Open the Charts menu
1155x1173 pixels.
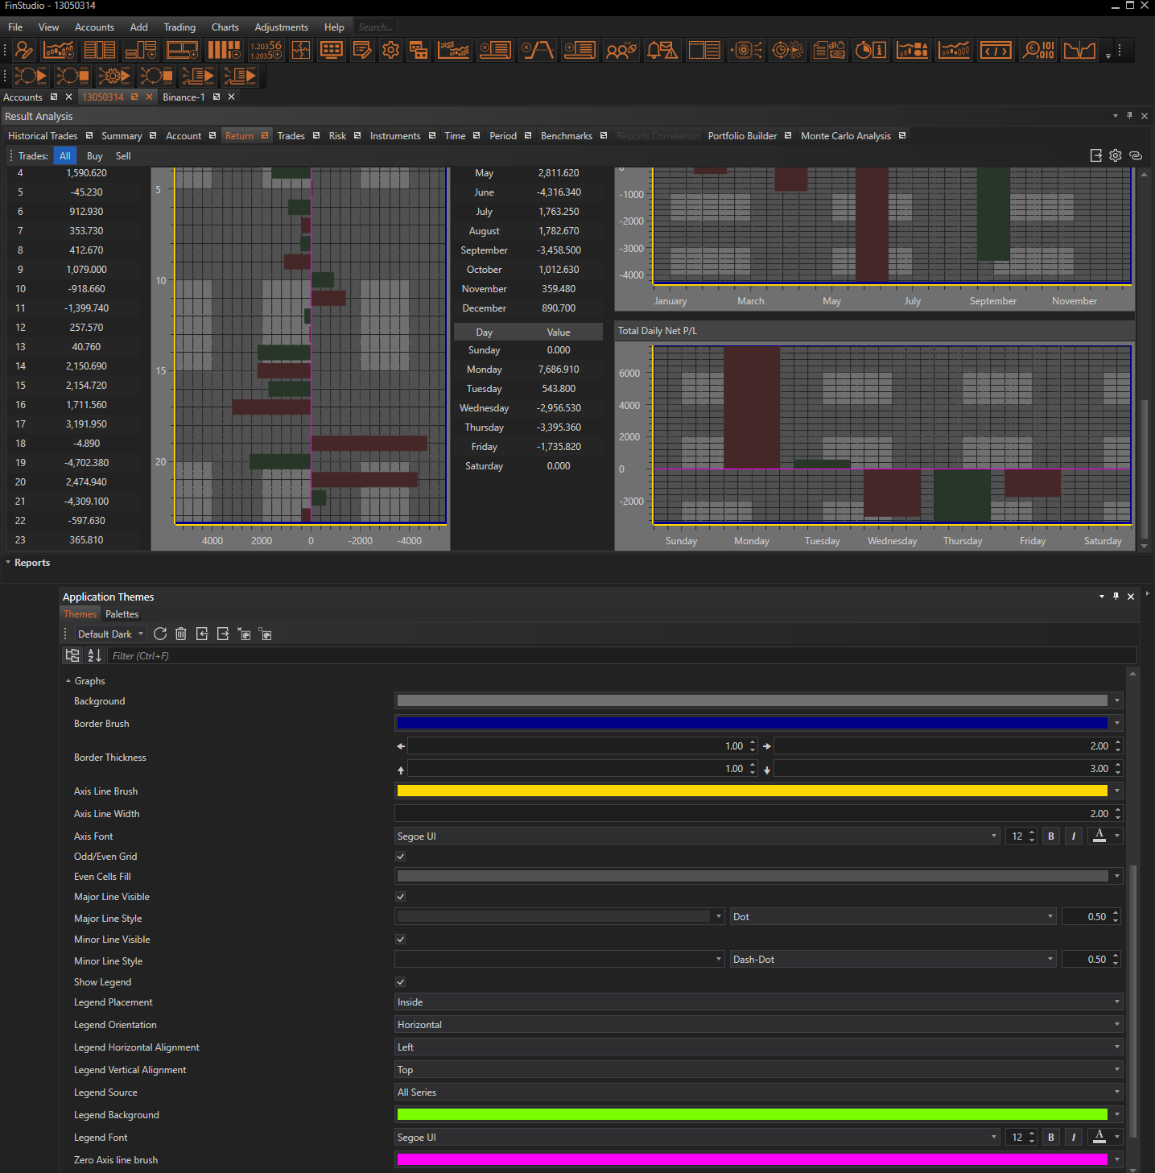[x=225, y=27]
